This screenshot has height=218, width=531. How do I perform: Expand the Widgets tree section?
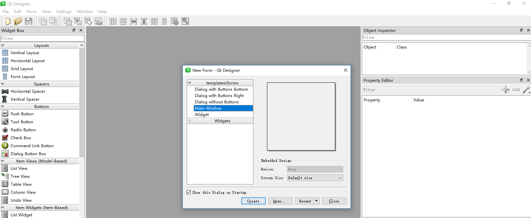pyautogui.click(x=190, y=121)
